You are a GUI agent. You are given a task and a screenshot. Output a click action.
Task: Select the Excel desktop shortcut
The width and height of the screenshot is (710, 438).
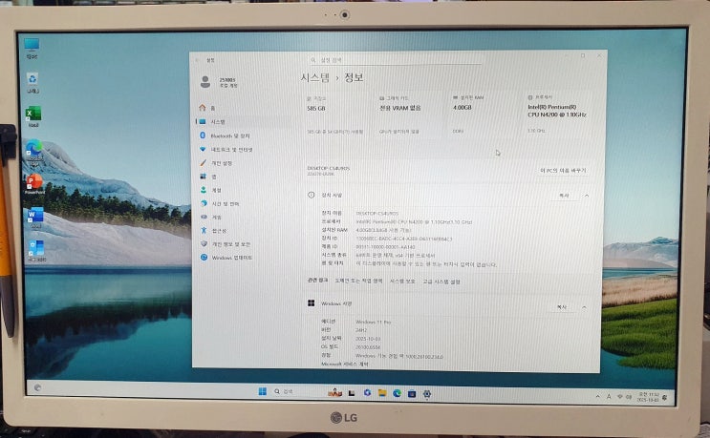[33, 116]
